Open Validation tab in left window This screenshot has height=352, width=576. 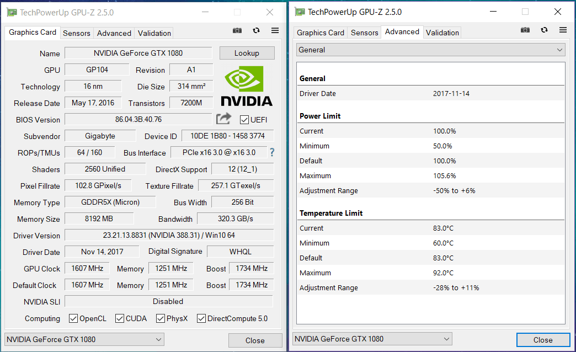pos(154,33)
